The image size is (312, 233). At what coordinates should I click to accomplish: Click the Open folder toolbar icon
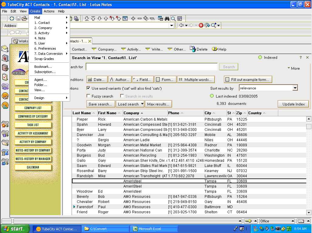[25, 18]
